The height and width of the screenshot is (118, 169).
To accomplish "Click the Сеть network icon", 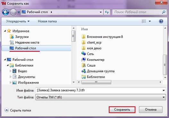I will pyautogui.click(x=84, y=54).
